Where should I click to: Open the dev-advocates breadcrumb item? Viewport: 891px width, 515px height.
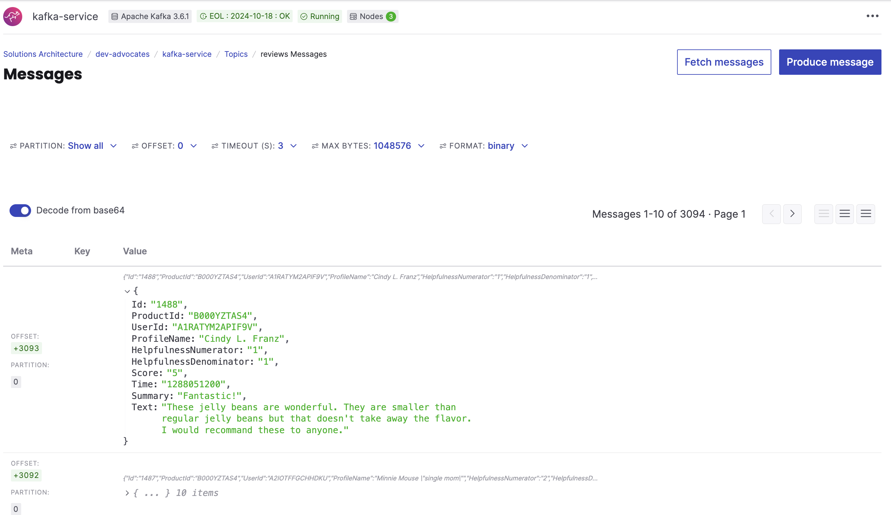pos(122,54)
